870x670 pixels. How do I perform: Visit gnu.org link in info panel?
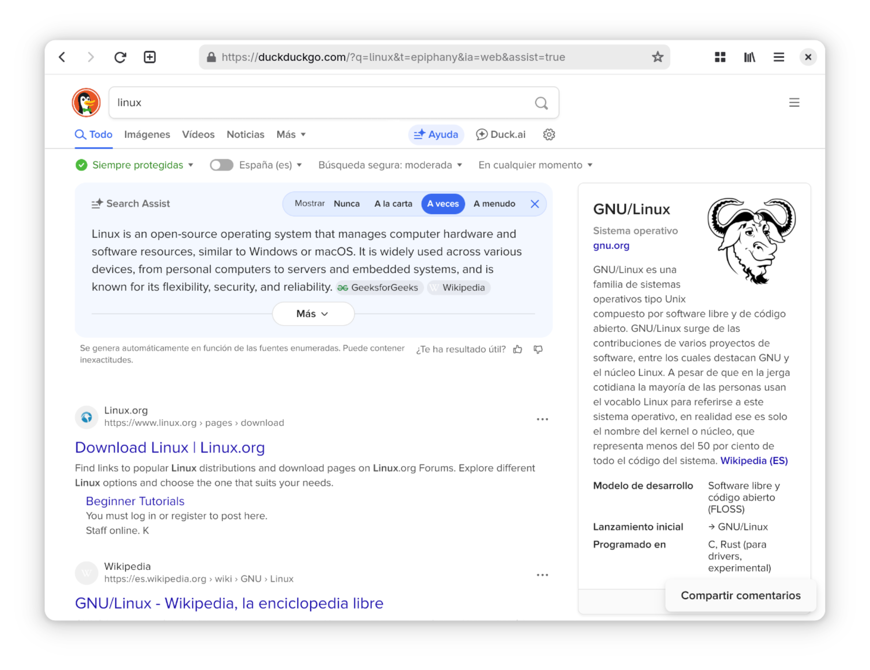coord(611,246)
